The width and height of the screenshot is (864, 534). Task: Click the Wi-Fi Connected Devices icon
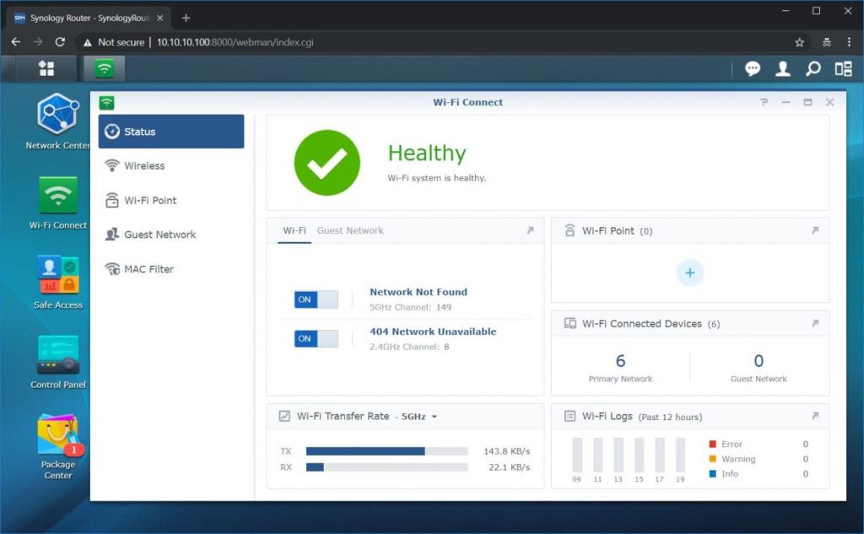tap(570, 323)
